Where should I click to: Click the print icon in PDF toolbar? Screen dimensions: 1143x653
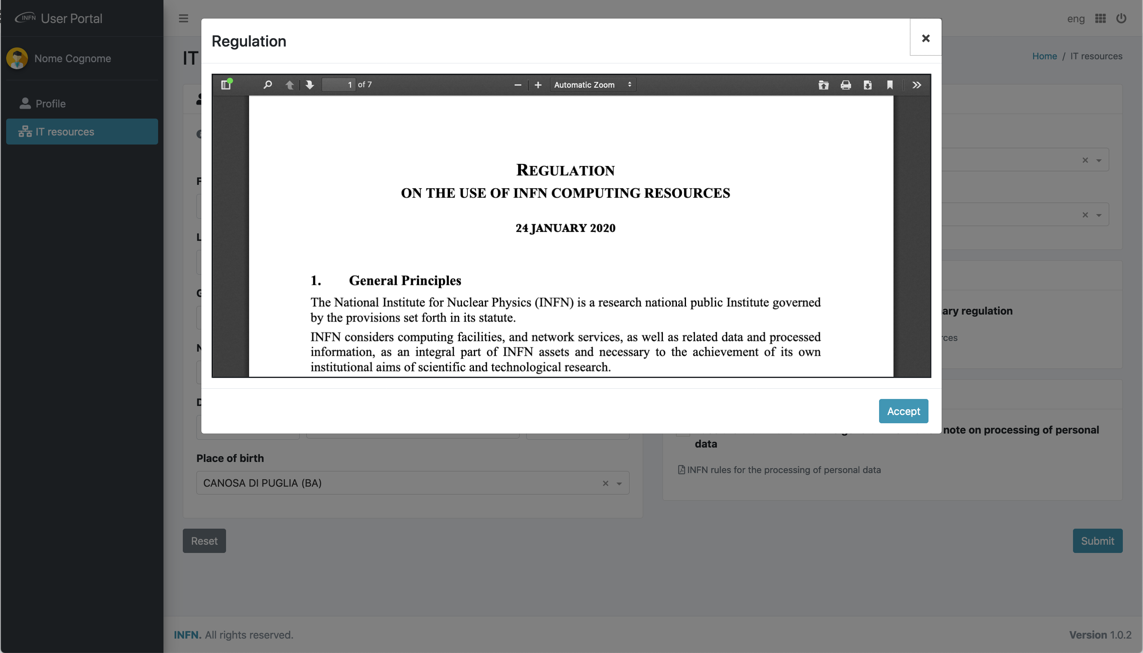click(845, 85)
